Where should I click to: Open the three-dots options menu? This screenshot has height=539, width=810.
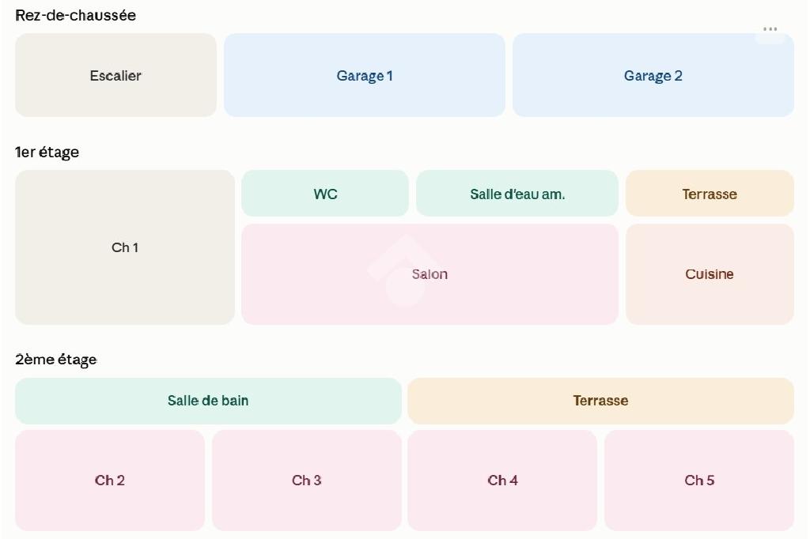tap(770, 29)
